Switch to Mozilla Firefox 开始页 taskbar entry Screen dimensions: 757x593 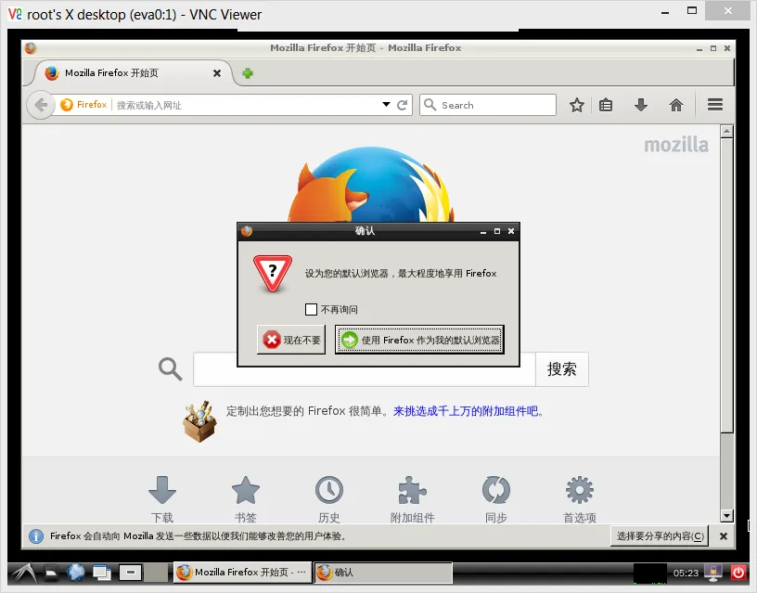click(242, 573)
